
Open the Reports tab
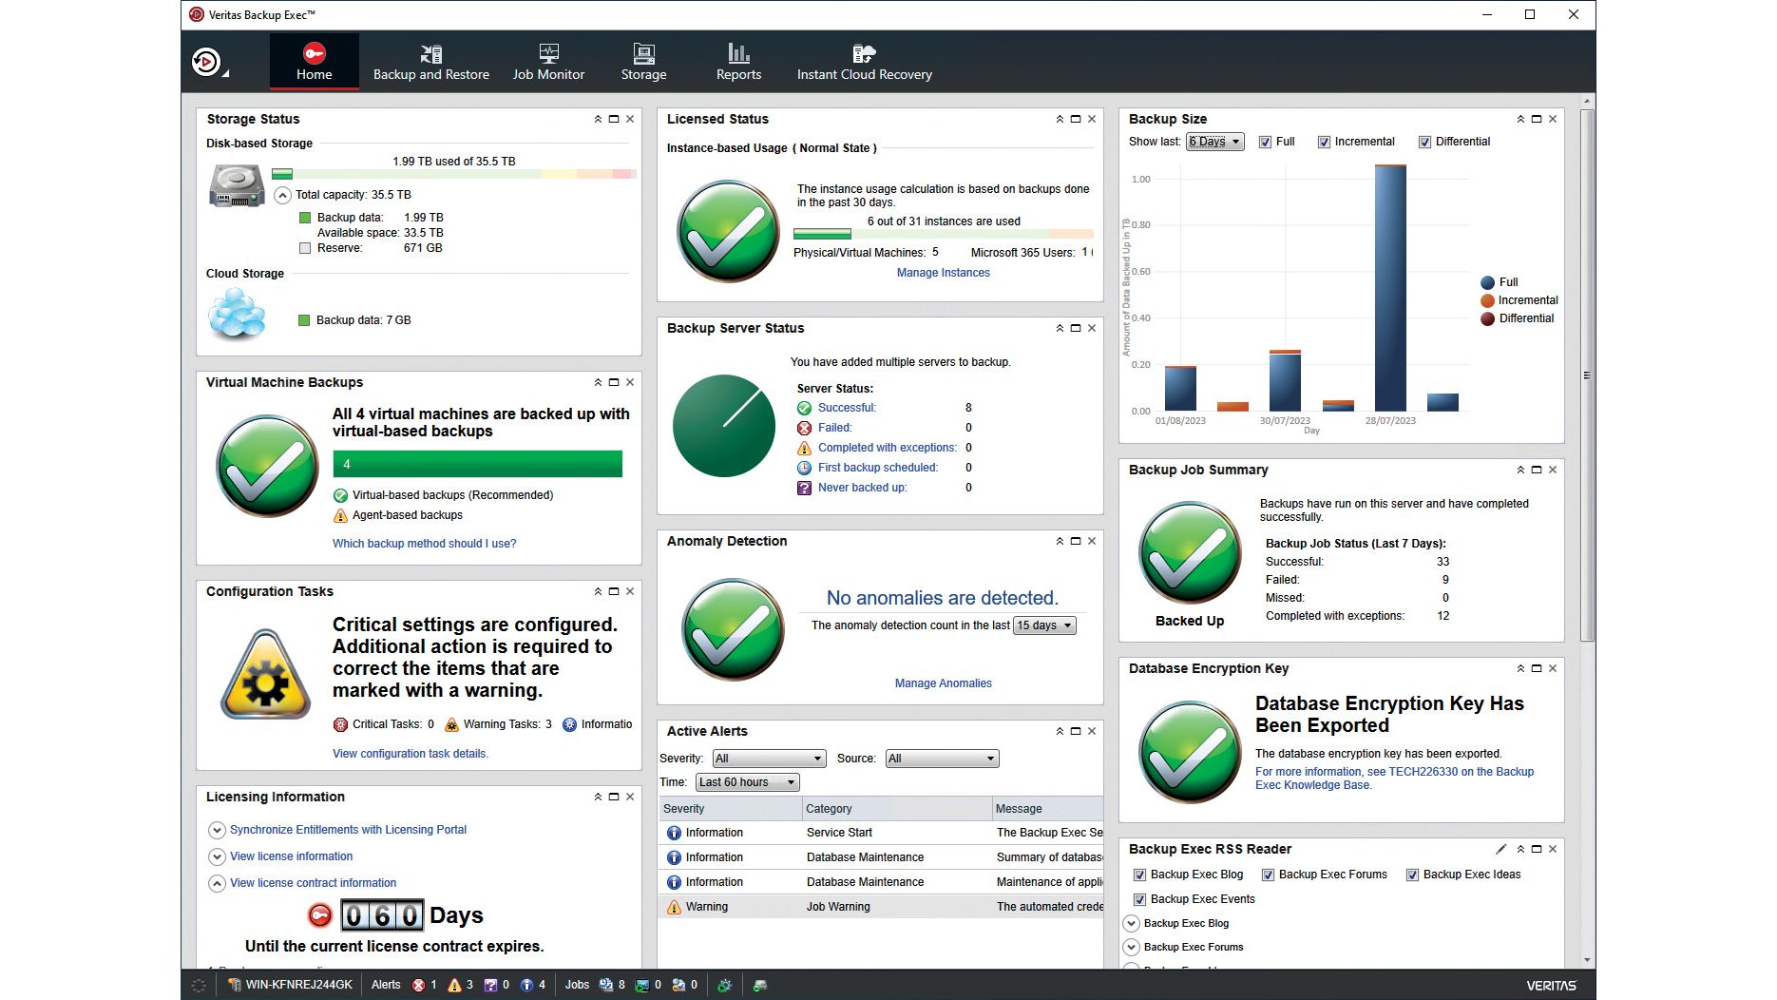click(738, 62)
